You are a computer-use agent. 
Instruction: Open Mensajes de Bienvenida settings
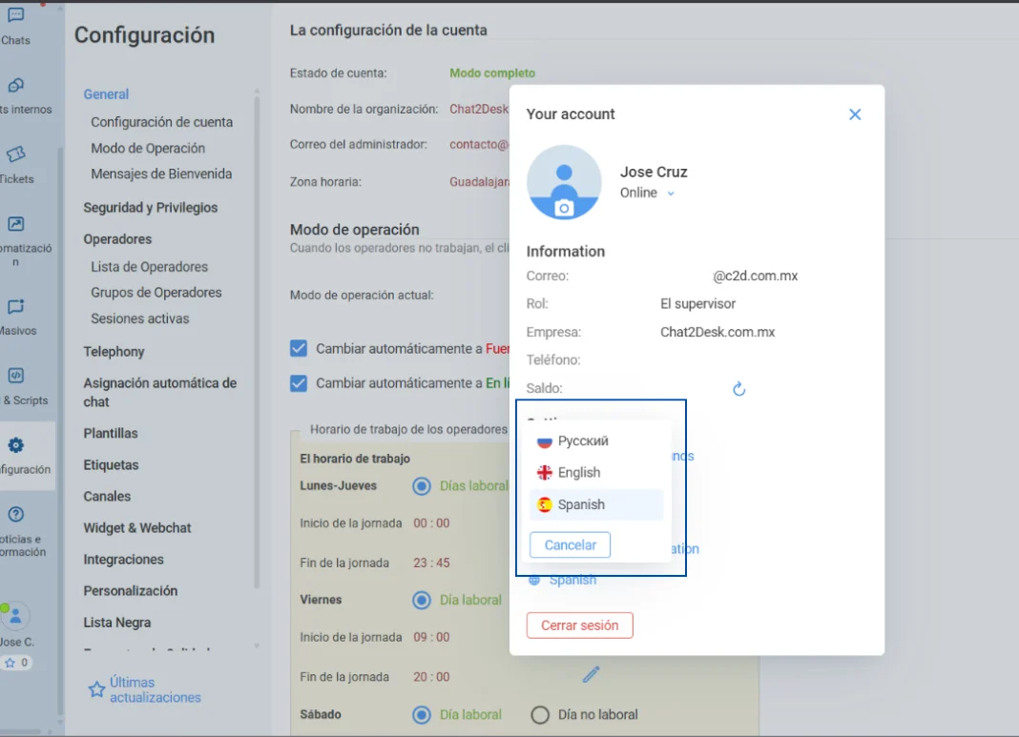(161, 174)
